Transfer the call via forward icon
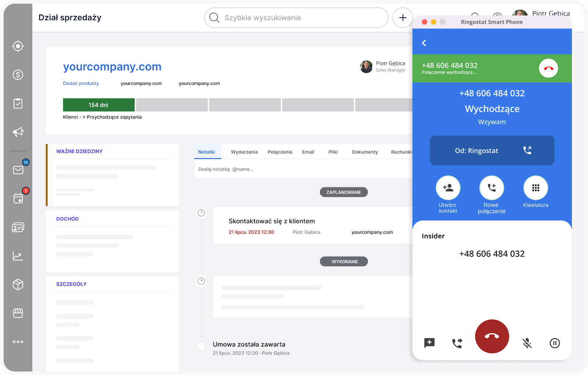This screenshot has width=588, height=375. point(457,343)
